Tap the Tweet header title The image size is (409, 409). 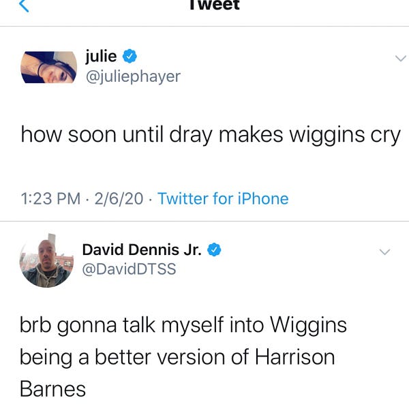tap(215, 5)
